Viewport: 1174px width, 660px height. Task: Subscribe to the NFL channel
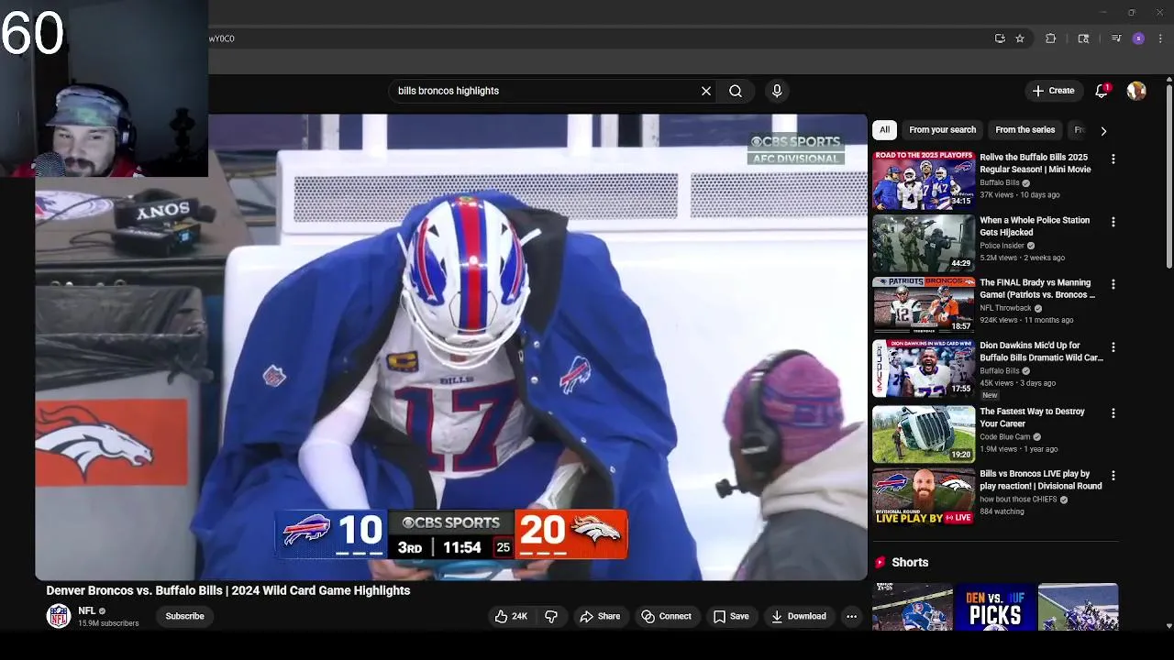[x=184, y=616]
